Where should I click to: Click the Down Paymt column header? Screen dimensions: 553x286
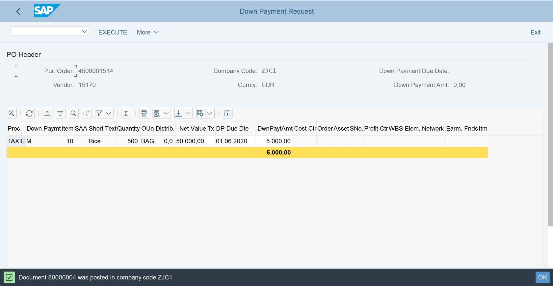43,129
